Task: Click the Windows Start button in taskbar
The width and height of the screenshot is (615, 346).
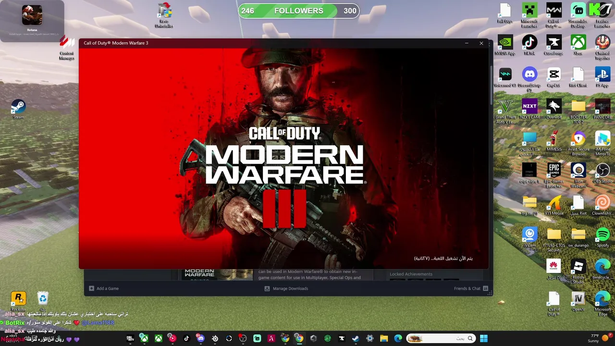Action: pyautogui.click(x=483, y=338)
